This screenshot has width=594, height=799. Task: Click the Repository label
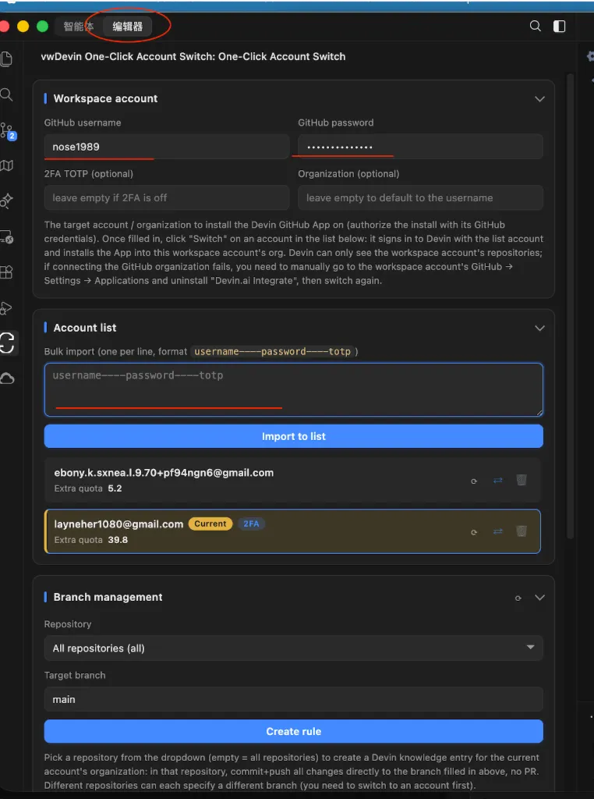pos(68,624)
